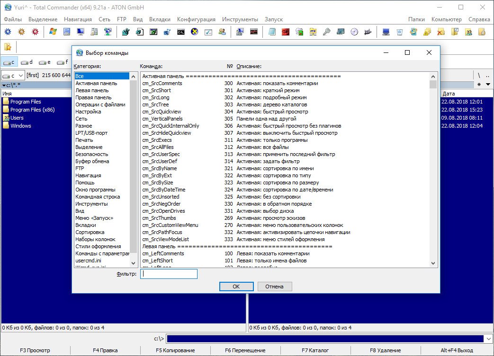Open the Конфигурация menu

pos(196,19)
